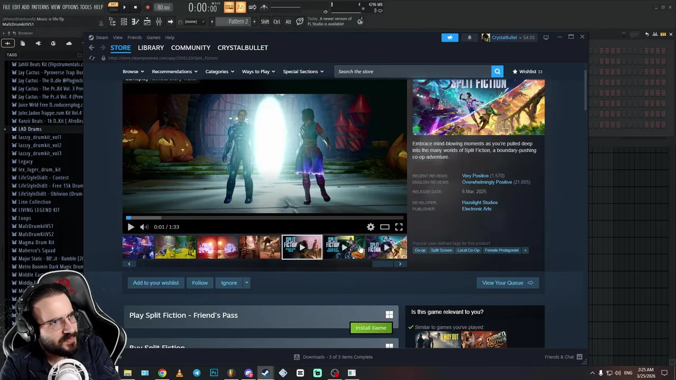Mute the trailer video volume

(144, 227)
